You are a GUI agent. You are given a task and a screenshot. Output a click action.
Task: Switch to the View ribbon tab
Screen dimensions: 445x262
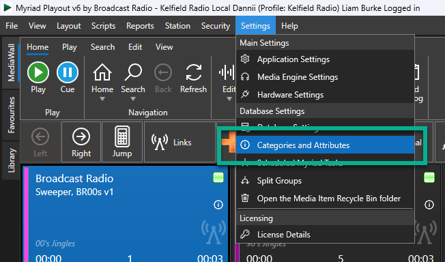click(164, 47)
